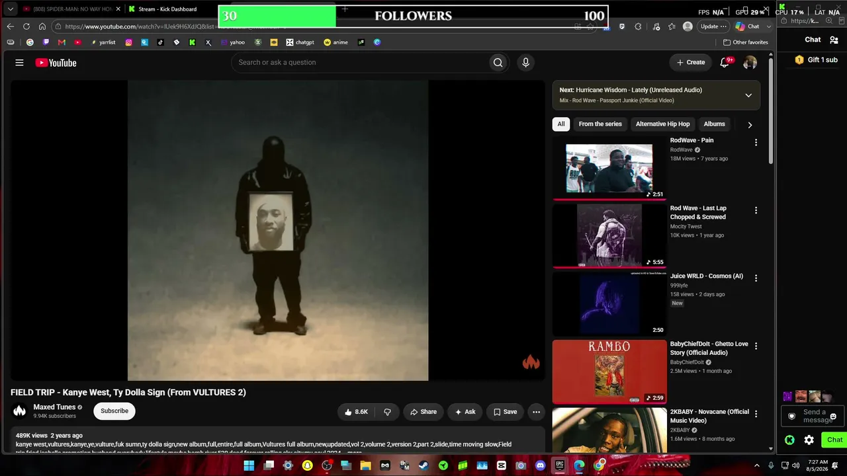Open the BabyChiefDoIt RAMBO thumbnail
Viewport: 847px width, 476px height.
click(x=609, y=372)
